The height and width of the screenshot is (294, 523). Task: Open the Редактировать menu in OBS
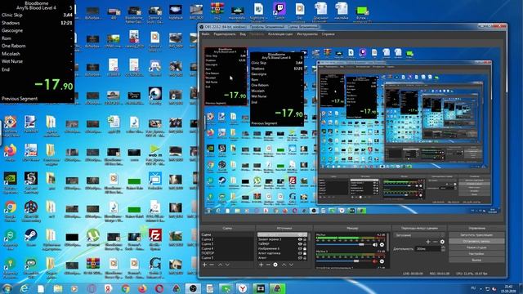click(225, 34)
